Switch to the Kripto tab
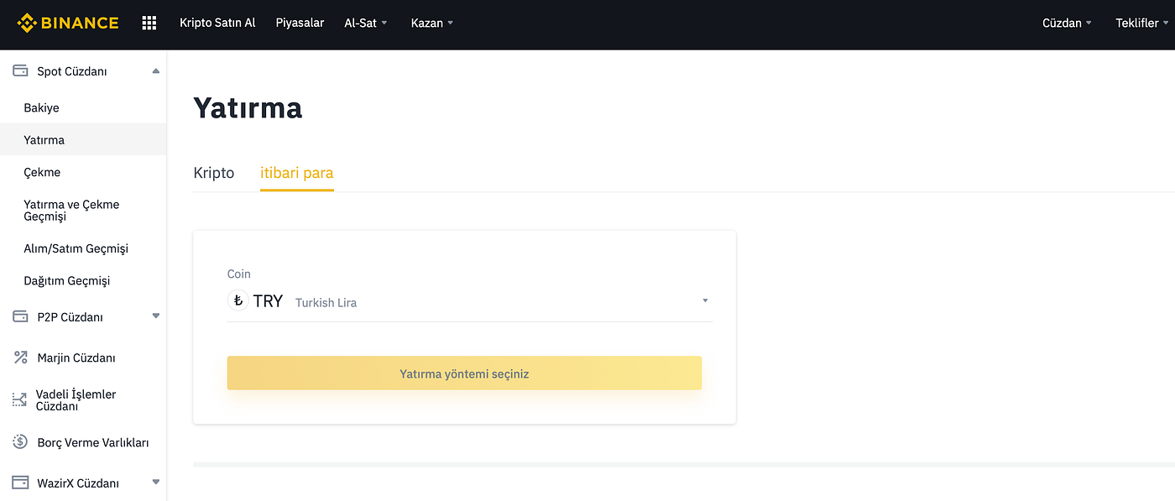The height and width of the screenshot is (501, 1175). pyautogui.click(x=214, y=173)
